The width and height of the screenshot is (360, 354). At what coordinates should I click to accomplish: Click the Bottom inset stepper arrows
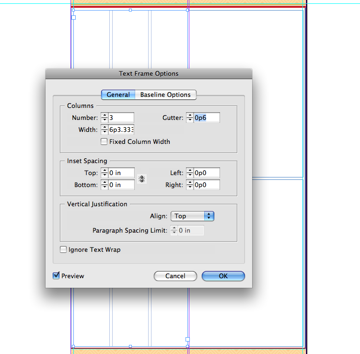click(105, 185)
